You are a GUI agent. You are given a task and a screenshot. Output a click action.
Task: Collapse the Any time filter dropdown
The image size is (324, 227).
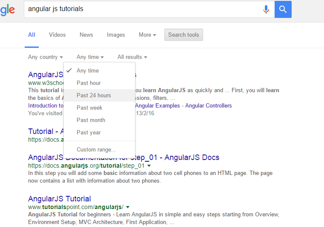click(90, 57)
